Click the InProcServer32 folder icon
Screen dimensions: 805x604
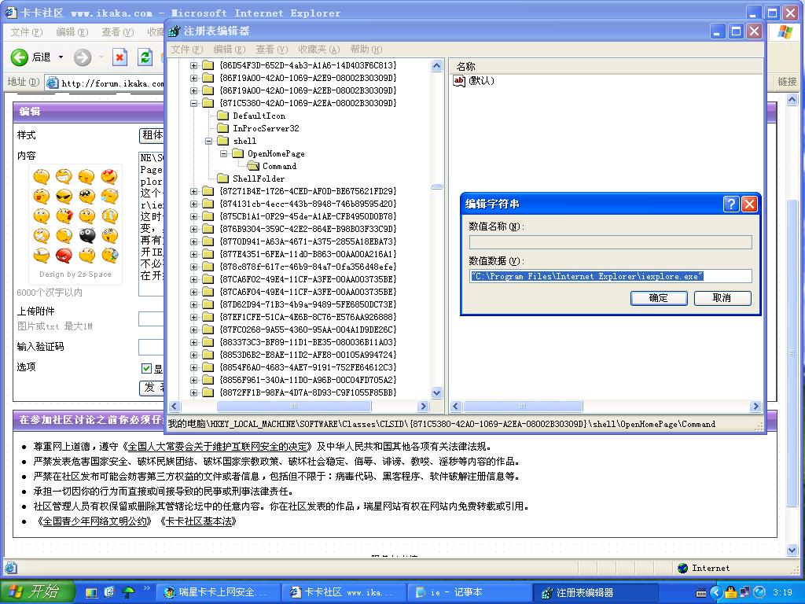pos(222,128)
